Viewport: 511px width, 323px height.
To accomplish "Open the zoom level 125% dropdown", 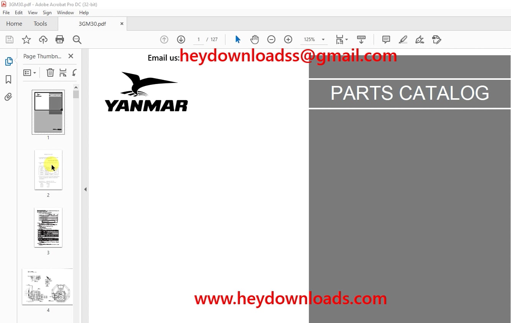I will coord(323,40).
